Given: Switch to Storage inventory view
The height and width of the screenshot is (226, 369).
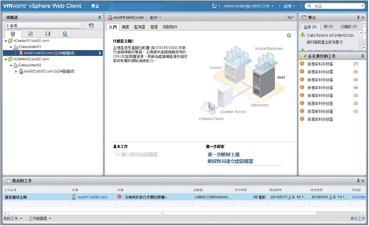Looking at the screenshot, I should coord(48,34).
